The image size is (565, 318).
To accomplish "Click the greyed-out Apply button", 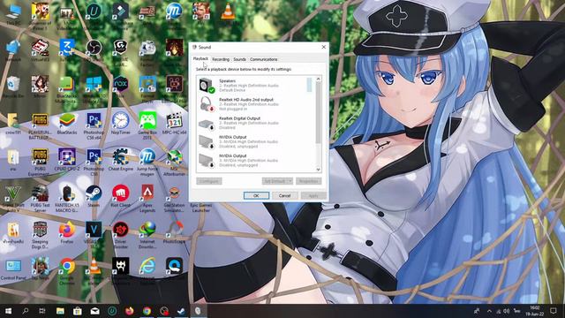I will click(313, 195).
